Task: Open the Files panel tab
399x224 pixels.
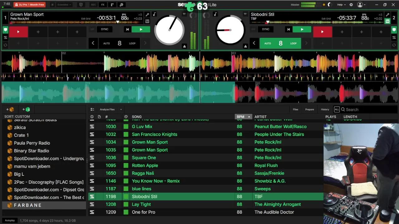Action: click(x=296, y=110)
